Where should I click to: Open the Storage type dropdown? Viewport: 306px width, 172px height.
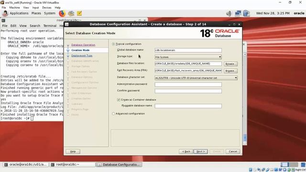188,57
